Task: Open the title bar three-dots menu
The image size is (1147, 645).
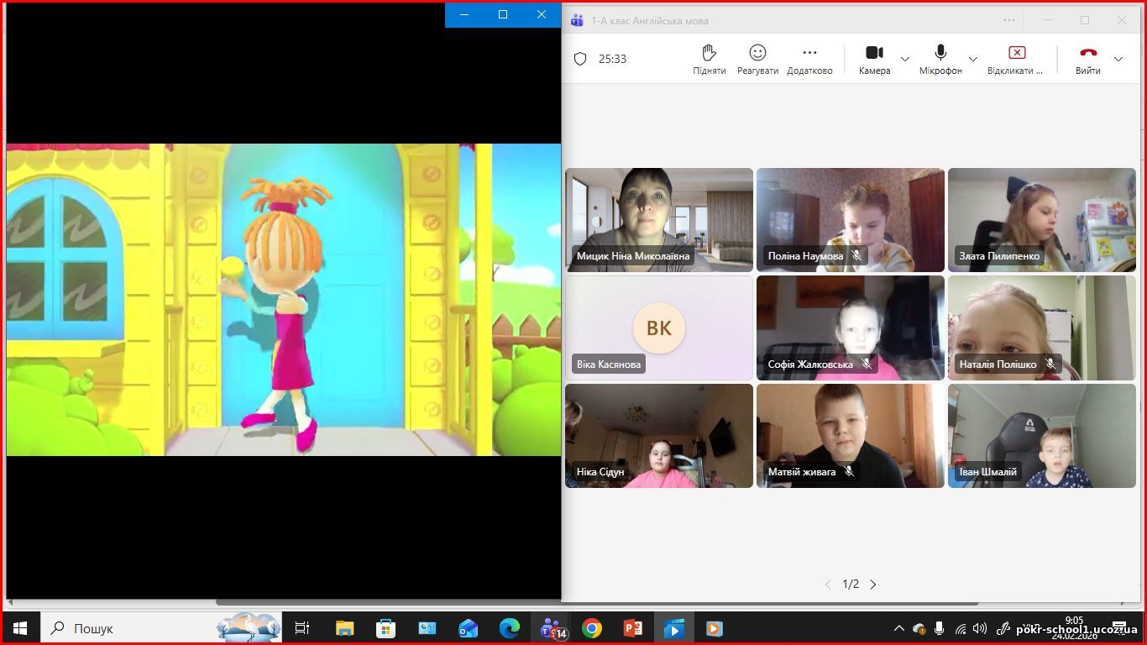Action: coord(1009,20)
